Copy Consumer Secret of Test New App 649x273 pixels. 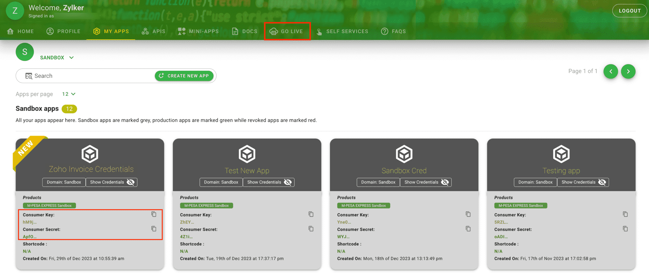coord(311,229)
